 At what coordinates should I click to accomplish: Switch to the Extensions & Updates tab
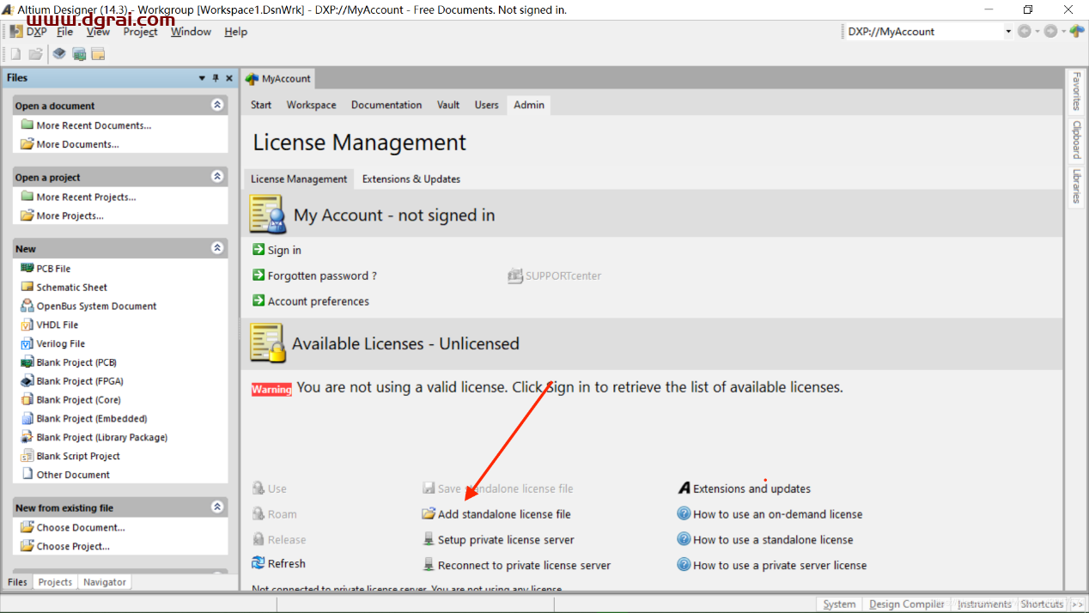pyautogui.click(x=411, y=179)
